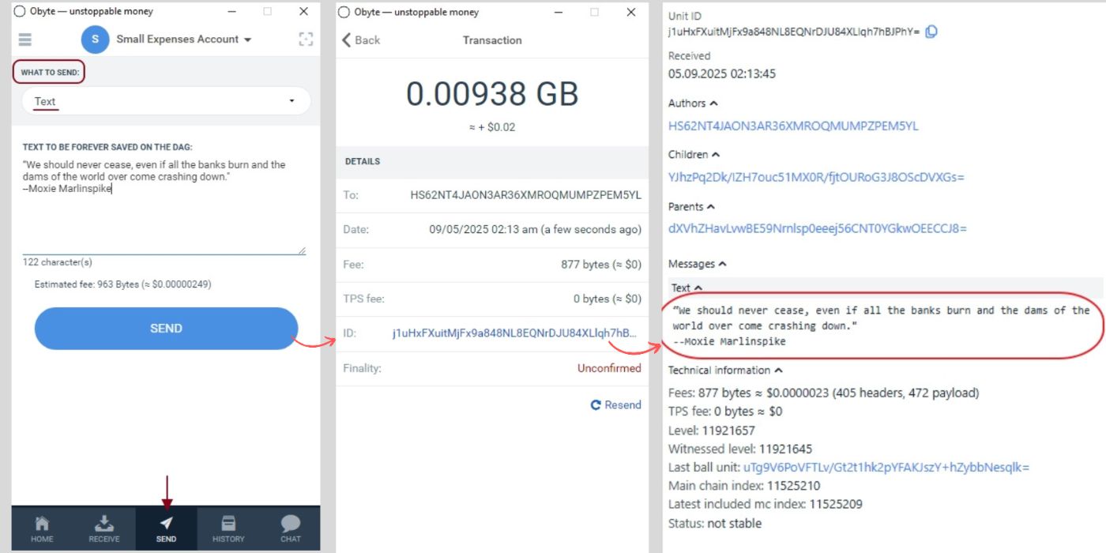
Task: Open the hamburger menu in wallet header
Action: pos(24,39)
